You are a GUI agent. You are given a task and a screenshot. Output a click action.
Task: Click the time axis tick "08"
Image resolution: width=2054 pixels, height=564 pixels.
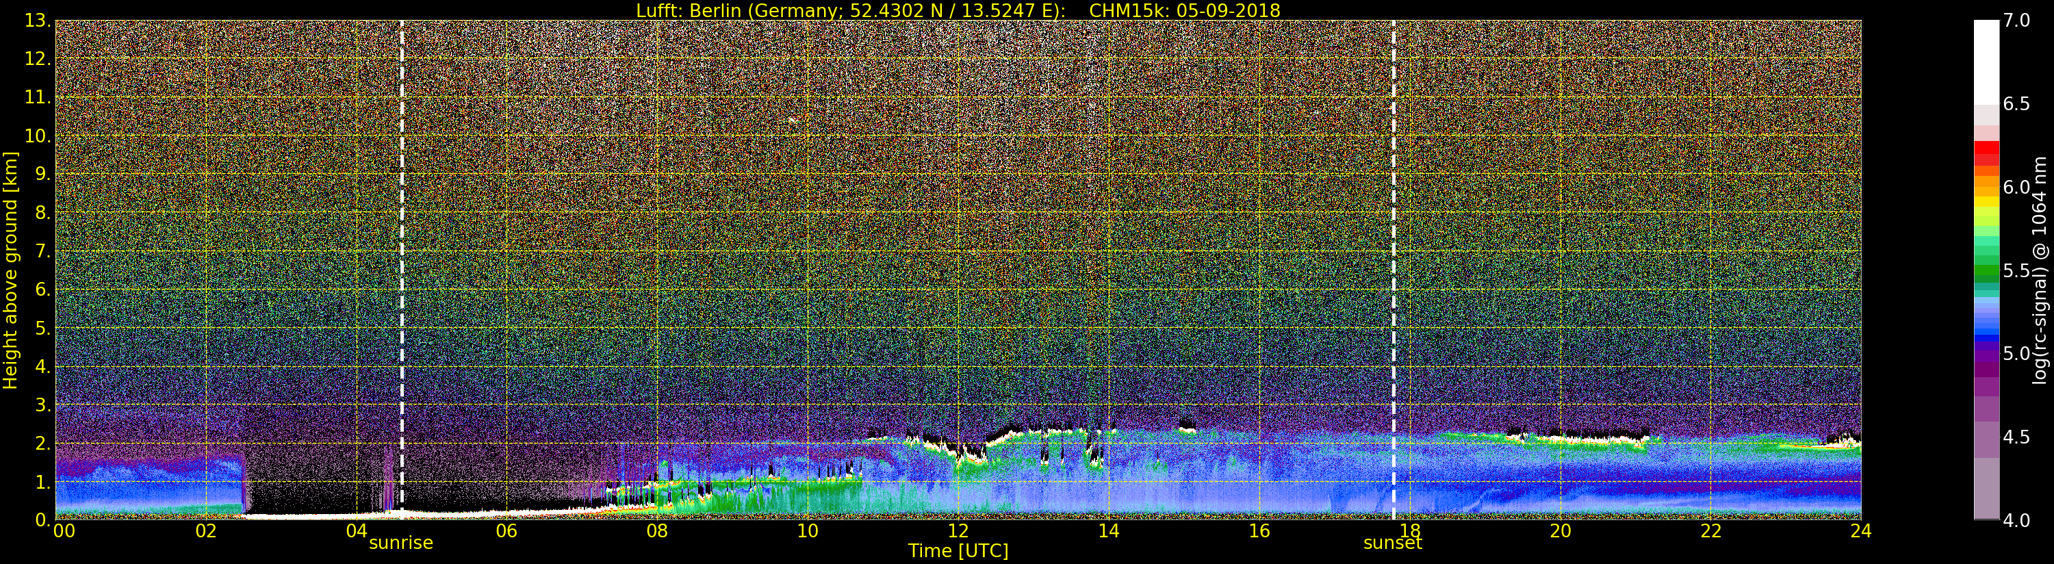tap(657, 530)
